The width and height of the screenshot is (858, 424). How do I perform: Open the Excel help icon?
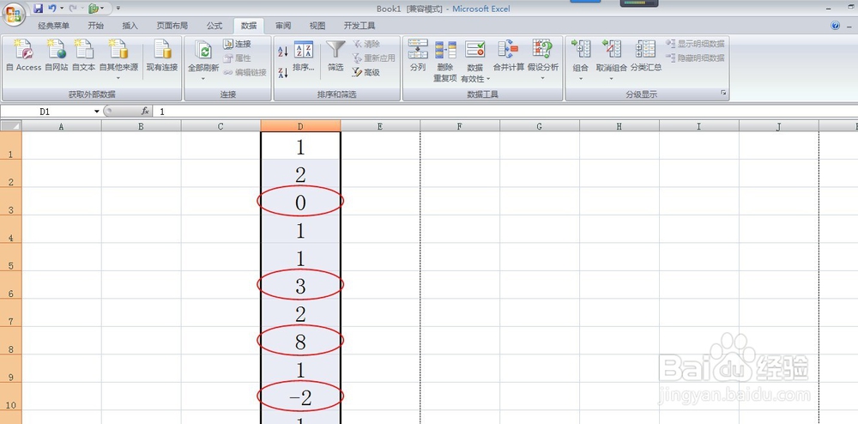tap(835, 26)
